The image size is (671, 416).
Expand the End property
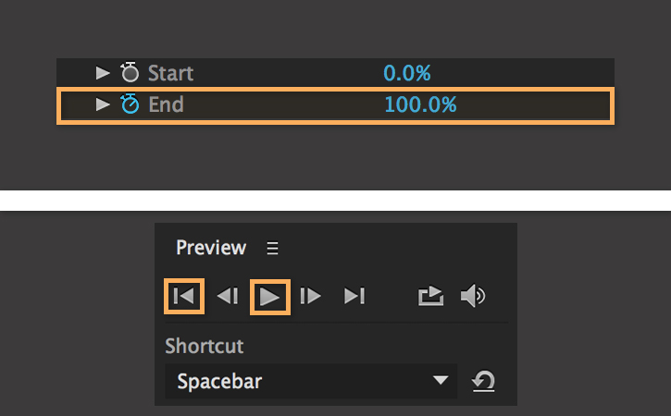coord(103,104)
